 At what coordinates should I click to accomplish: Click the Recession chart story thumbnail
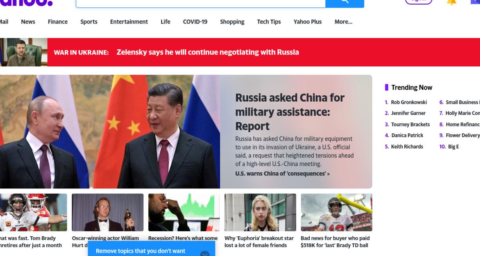pyautogui.click(x=184, y=212)
